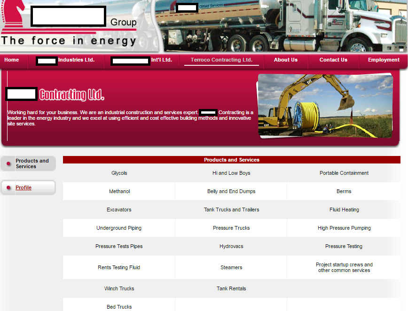Click the Contracting Ltd. heading

click(x=72, y=94)
